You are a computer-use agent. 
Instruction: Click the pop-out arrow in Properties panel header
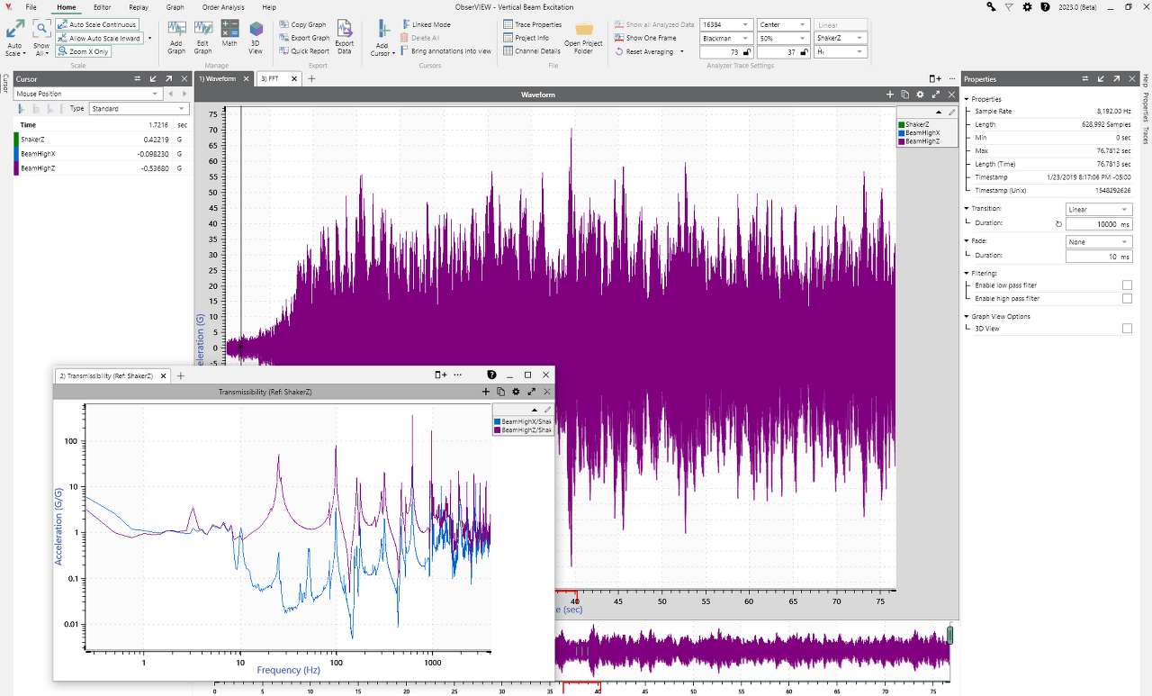tap(1117, 79)
